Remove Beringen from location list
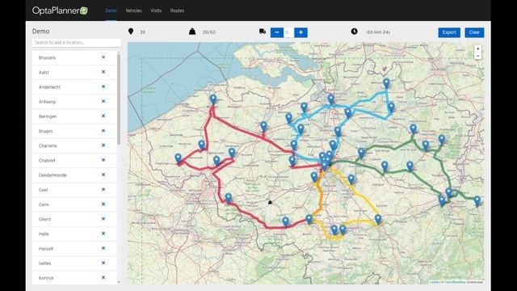 tap(103, 116)
